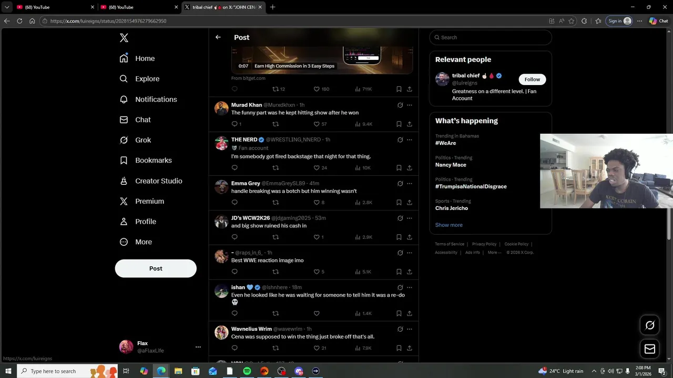Open Profile page
Screen dimensions: 673x378
(138, 222)
